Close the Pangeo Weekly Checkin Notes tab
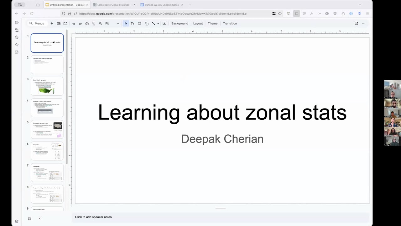401x226 pixels. [x=182, y=5]
